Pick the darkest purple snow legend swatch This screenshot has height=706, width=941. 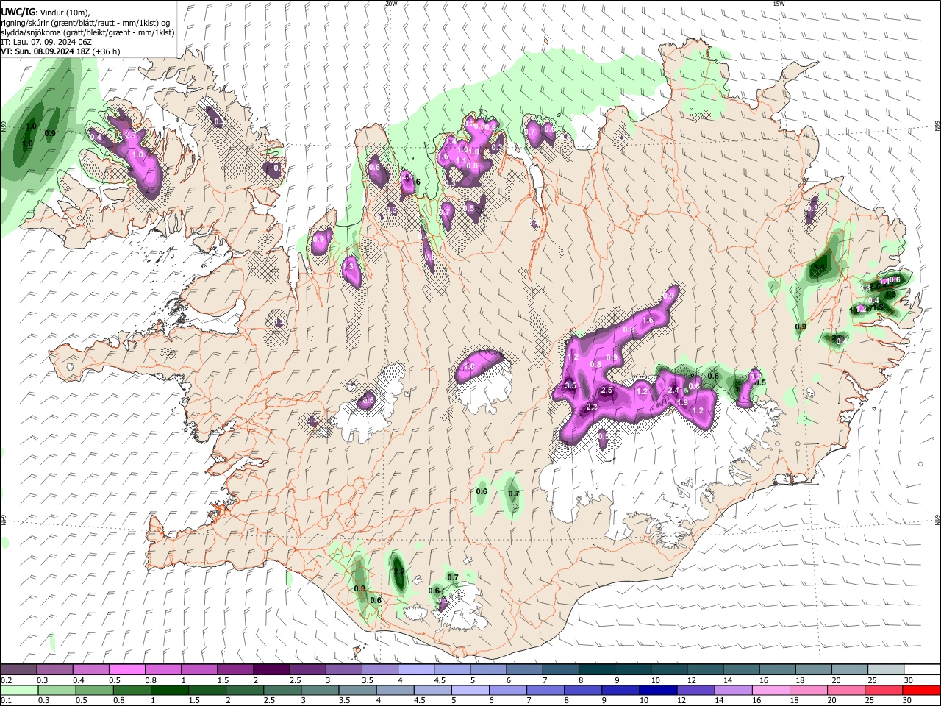[271, 669]
